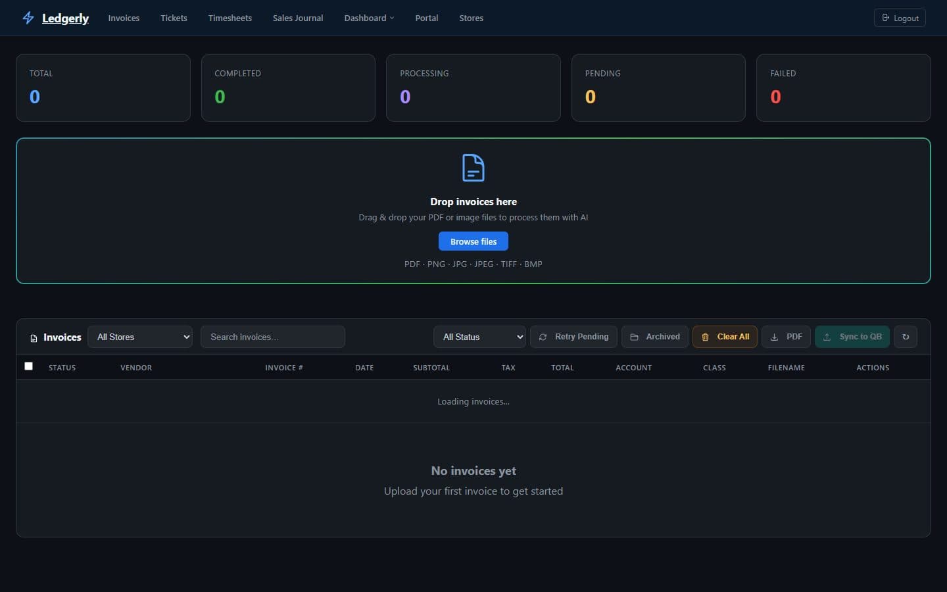947x592 pixels.
Task: Open the All Stores dropdown
Action: coord(140,337)
